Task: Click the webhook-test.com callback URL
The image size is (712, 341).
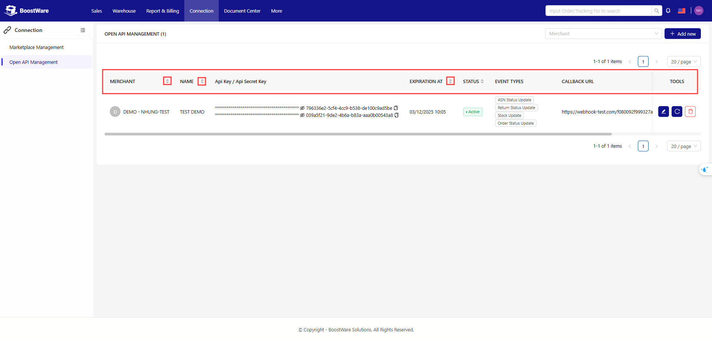Action: (607, 112)
